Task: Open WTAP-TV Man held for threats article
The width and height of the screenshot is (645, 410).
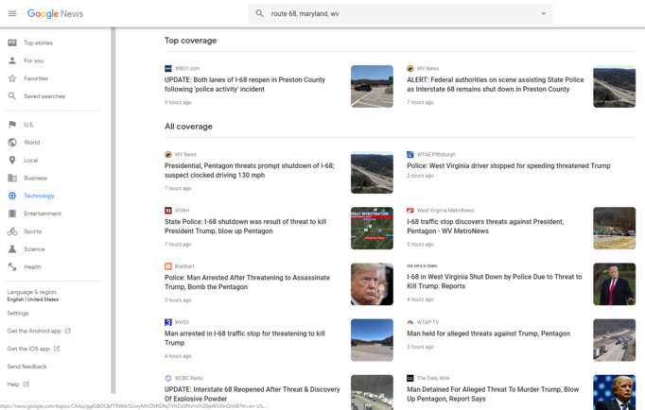Action: pyautogui.click(x=488, y=333)
